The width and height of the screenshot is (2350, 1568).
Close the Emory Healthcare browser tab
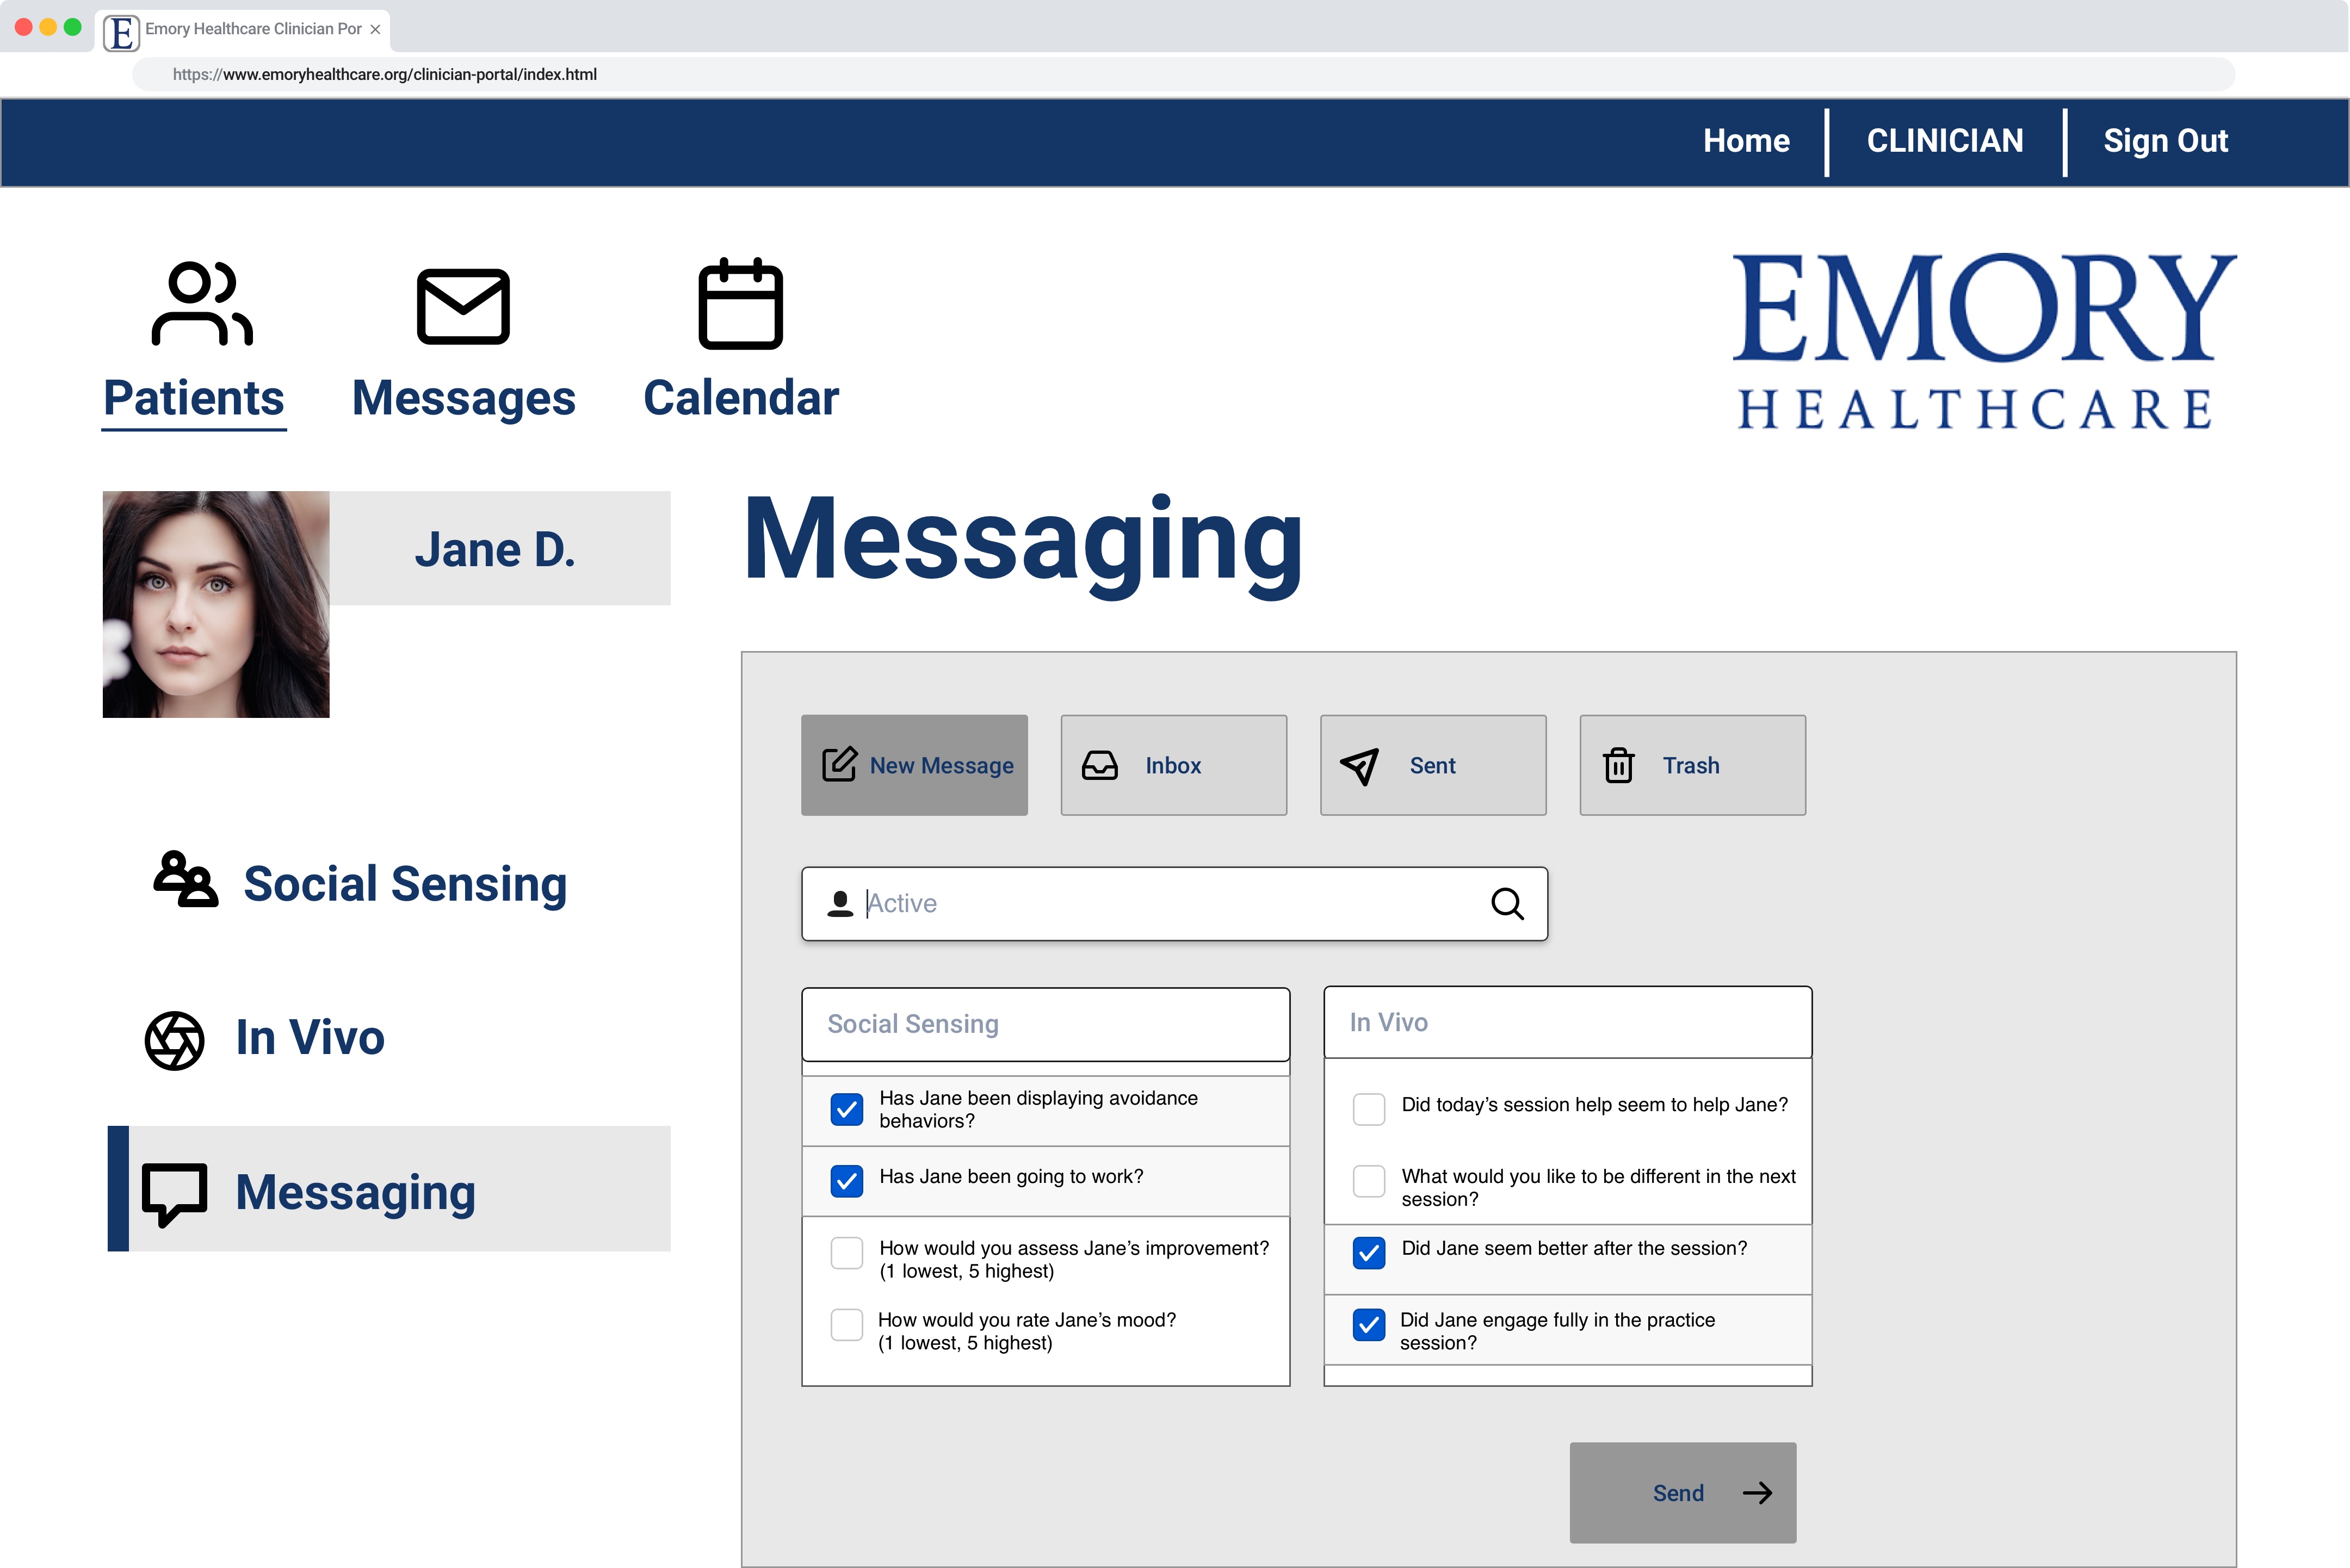[x=375, y=29]
